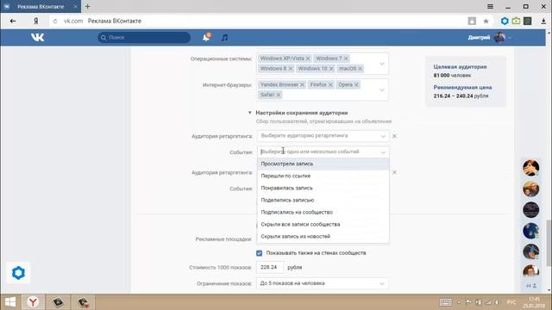Select 'Поделились записью' option
This screenshot has width=552, height=310.
(323, 200)
